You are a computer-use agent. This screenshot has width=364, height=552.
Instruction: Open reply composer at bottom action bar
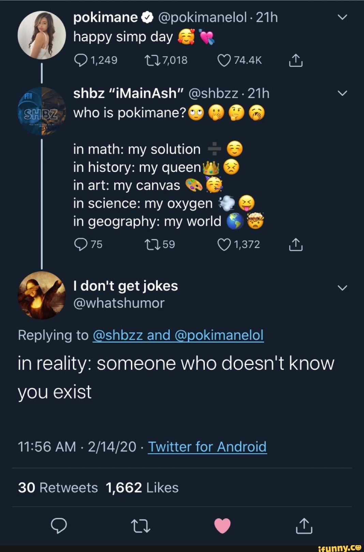point(59,526)
